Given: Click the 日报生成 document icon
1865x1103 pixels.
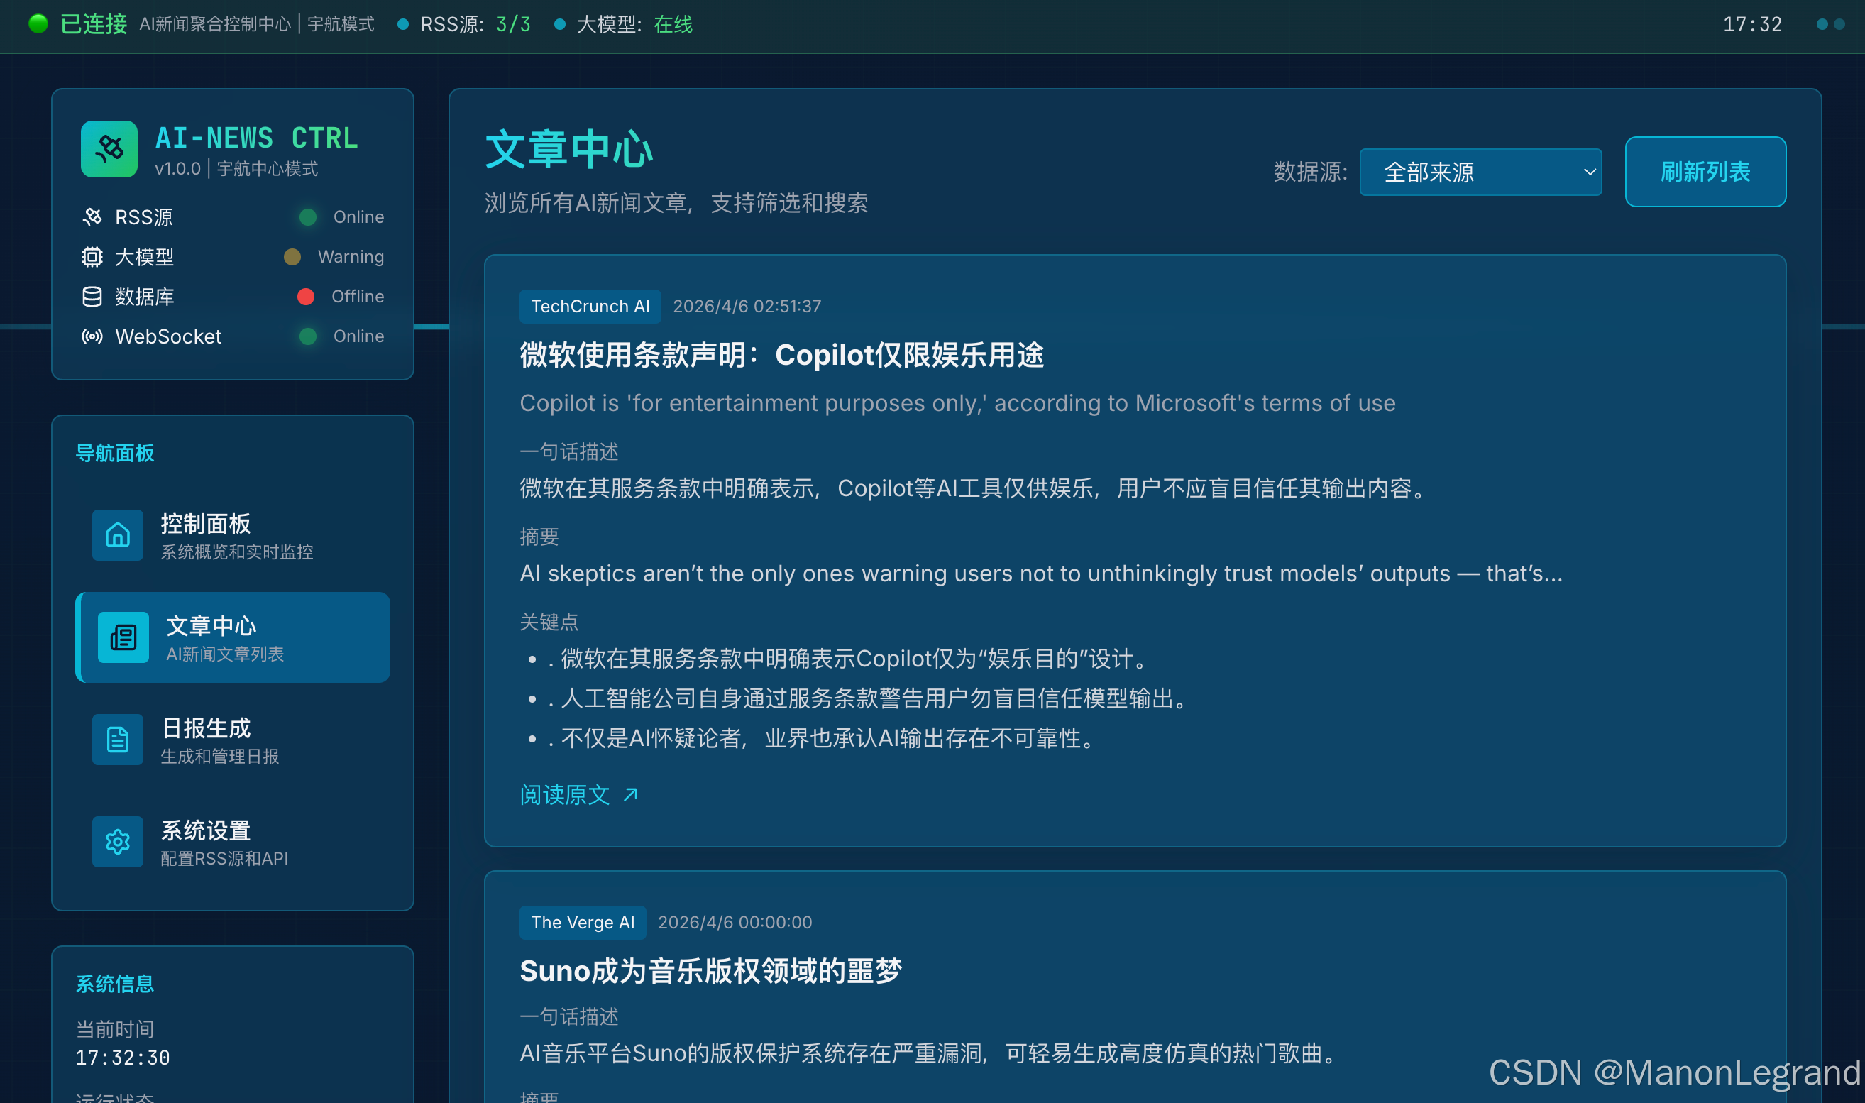Looking at the screenshot, I should (x=117, y=740).
